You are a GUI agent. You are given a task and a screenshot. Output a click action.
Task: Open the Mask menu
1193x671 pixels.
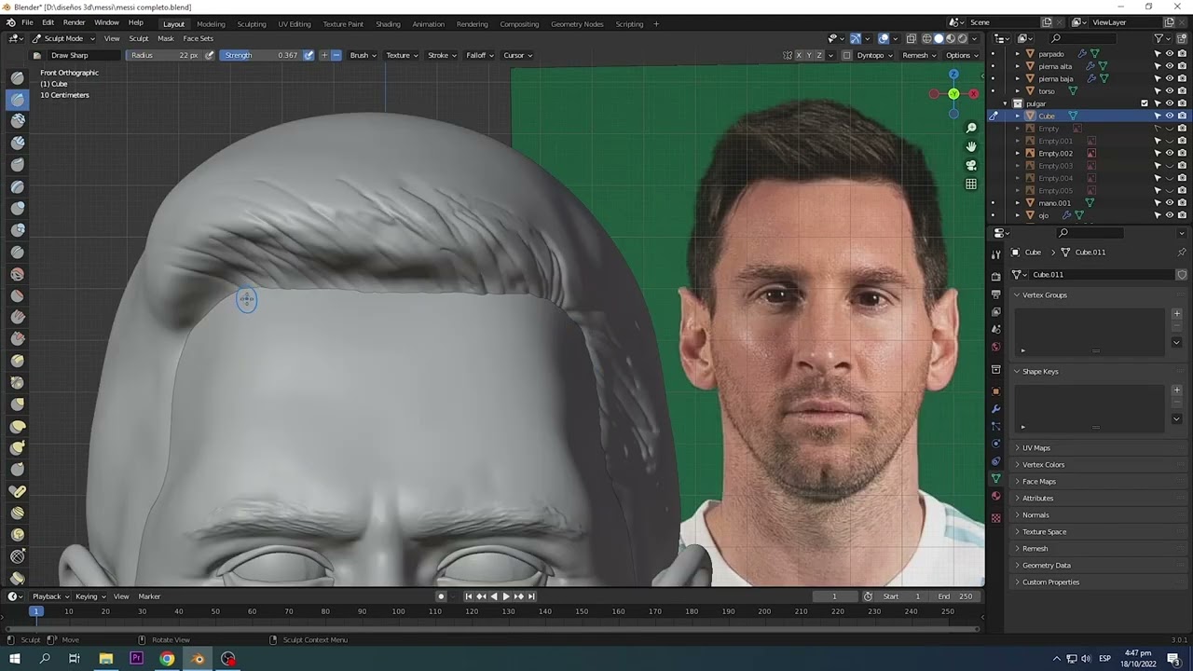point(165,38)
